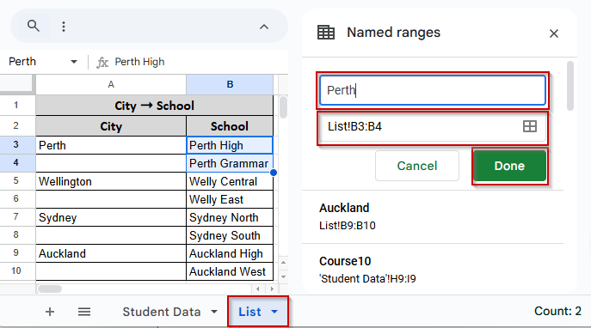
Task: Collapse the toolbar with the up chevron
Action: tap(264, 27)
